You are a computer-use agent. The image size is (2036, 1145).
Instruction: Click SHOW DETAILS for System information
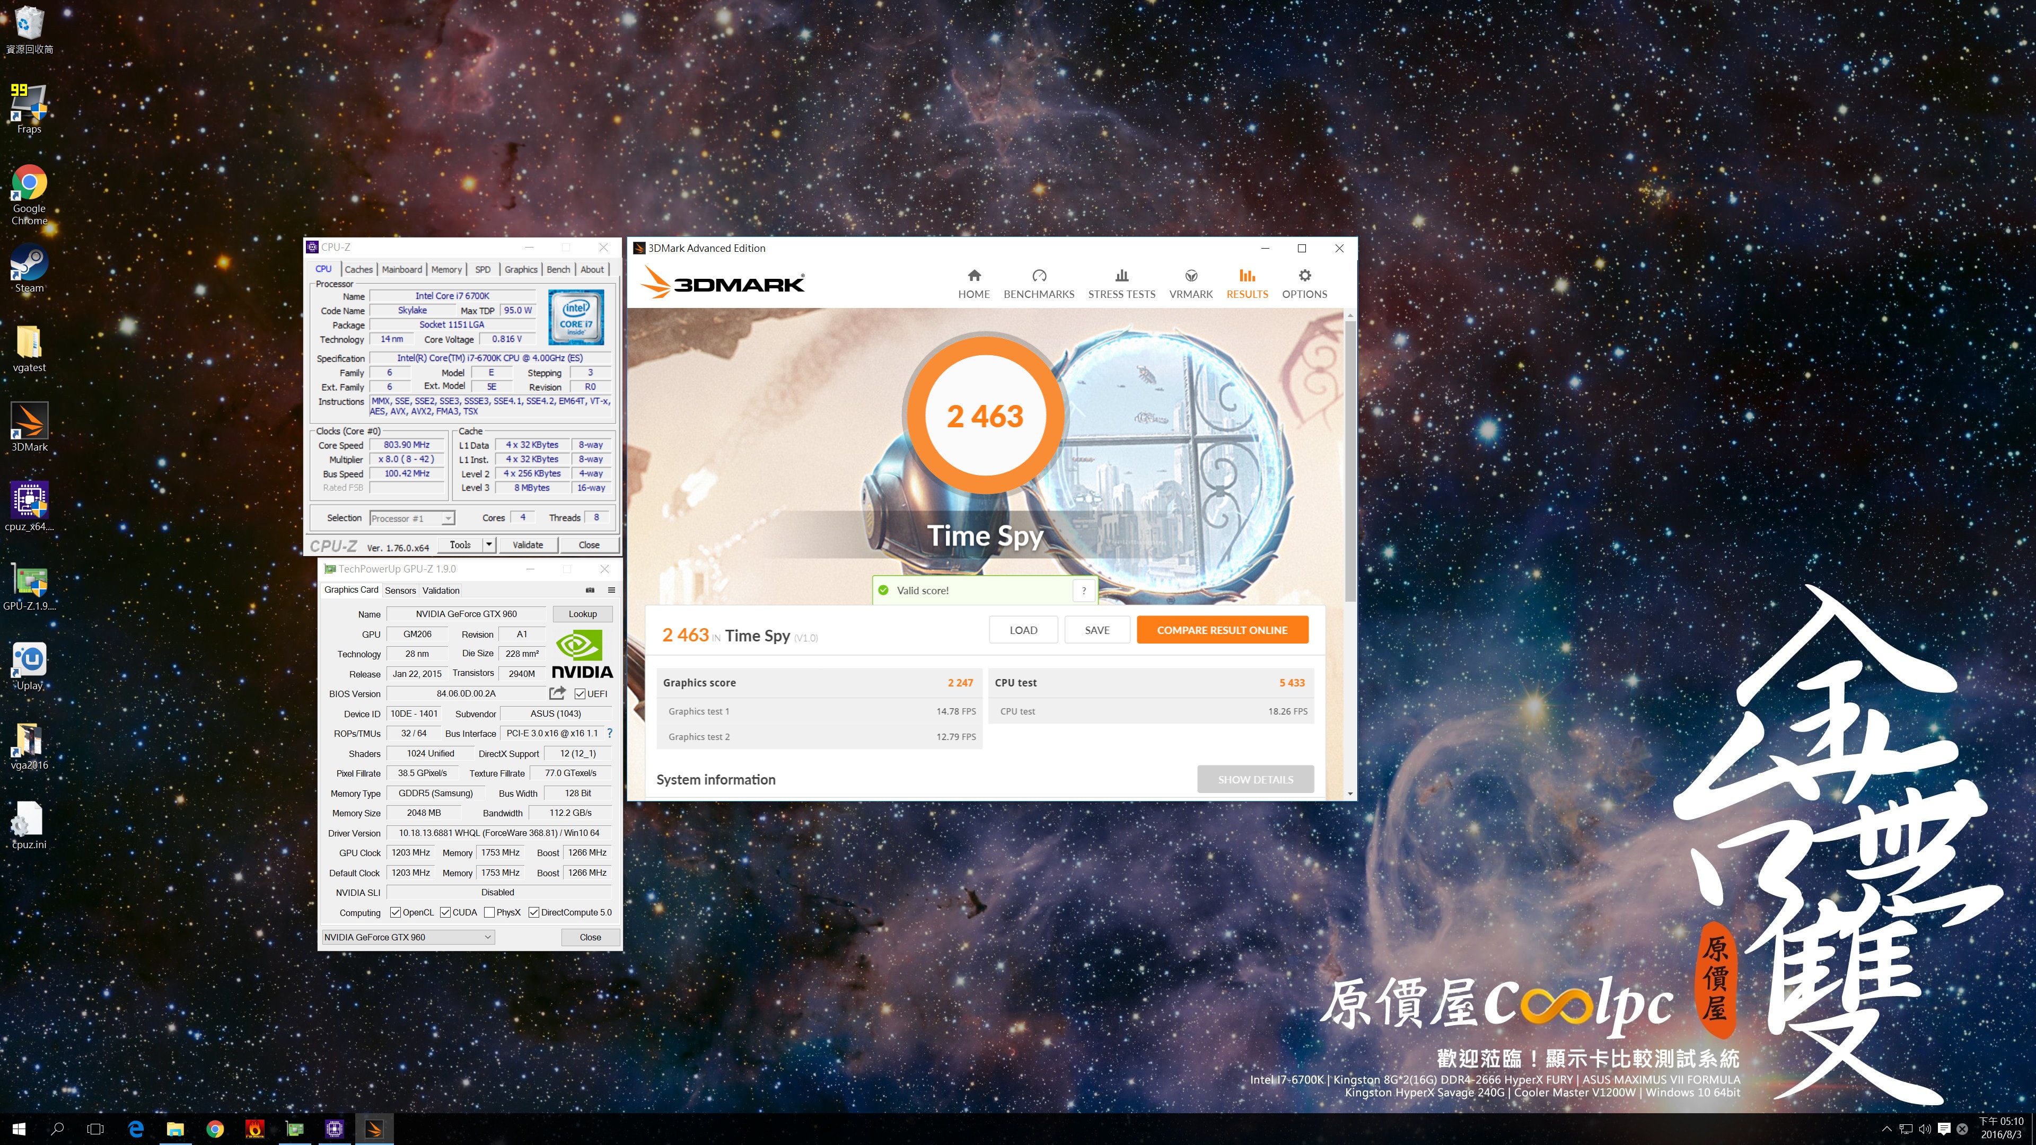click(1255, 779)
